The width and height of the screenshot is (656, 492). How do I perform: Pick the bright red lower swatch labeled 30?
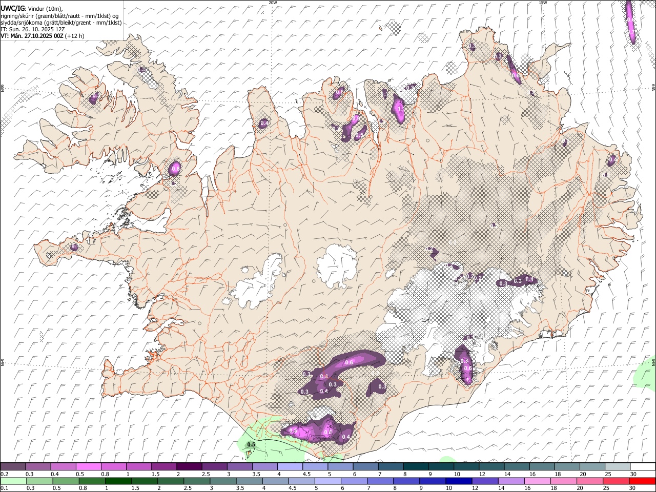click(642, 481)
